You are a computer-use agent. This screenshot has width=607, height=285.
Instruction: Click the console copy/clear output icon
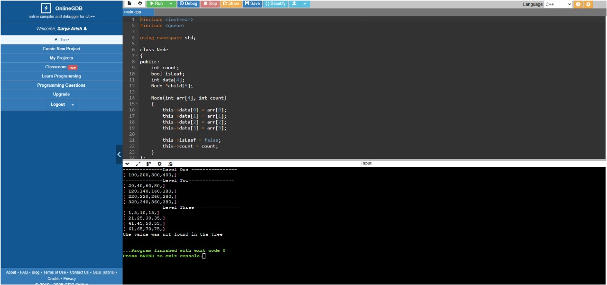tap(170, 164)
